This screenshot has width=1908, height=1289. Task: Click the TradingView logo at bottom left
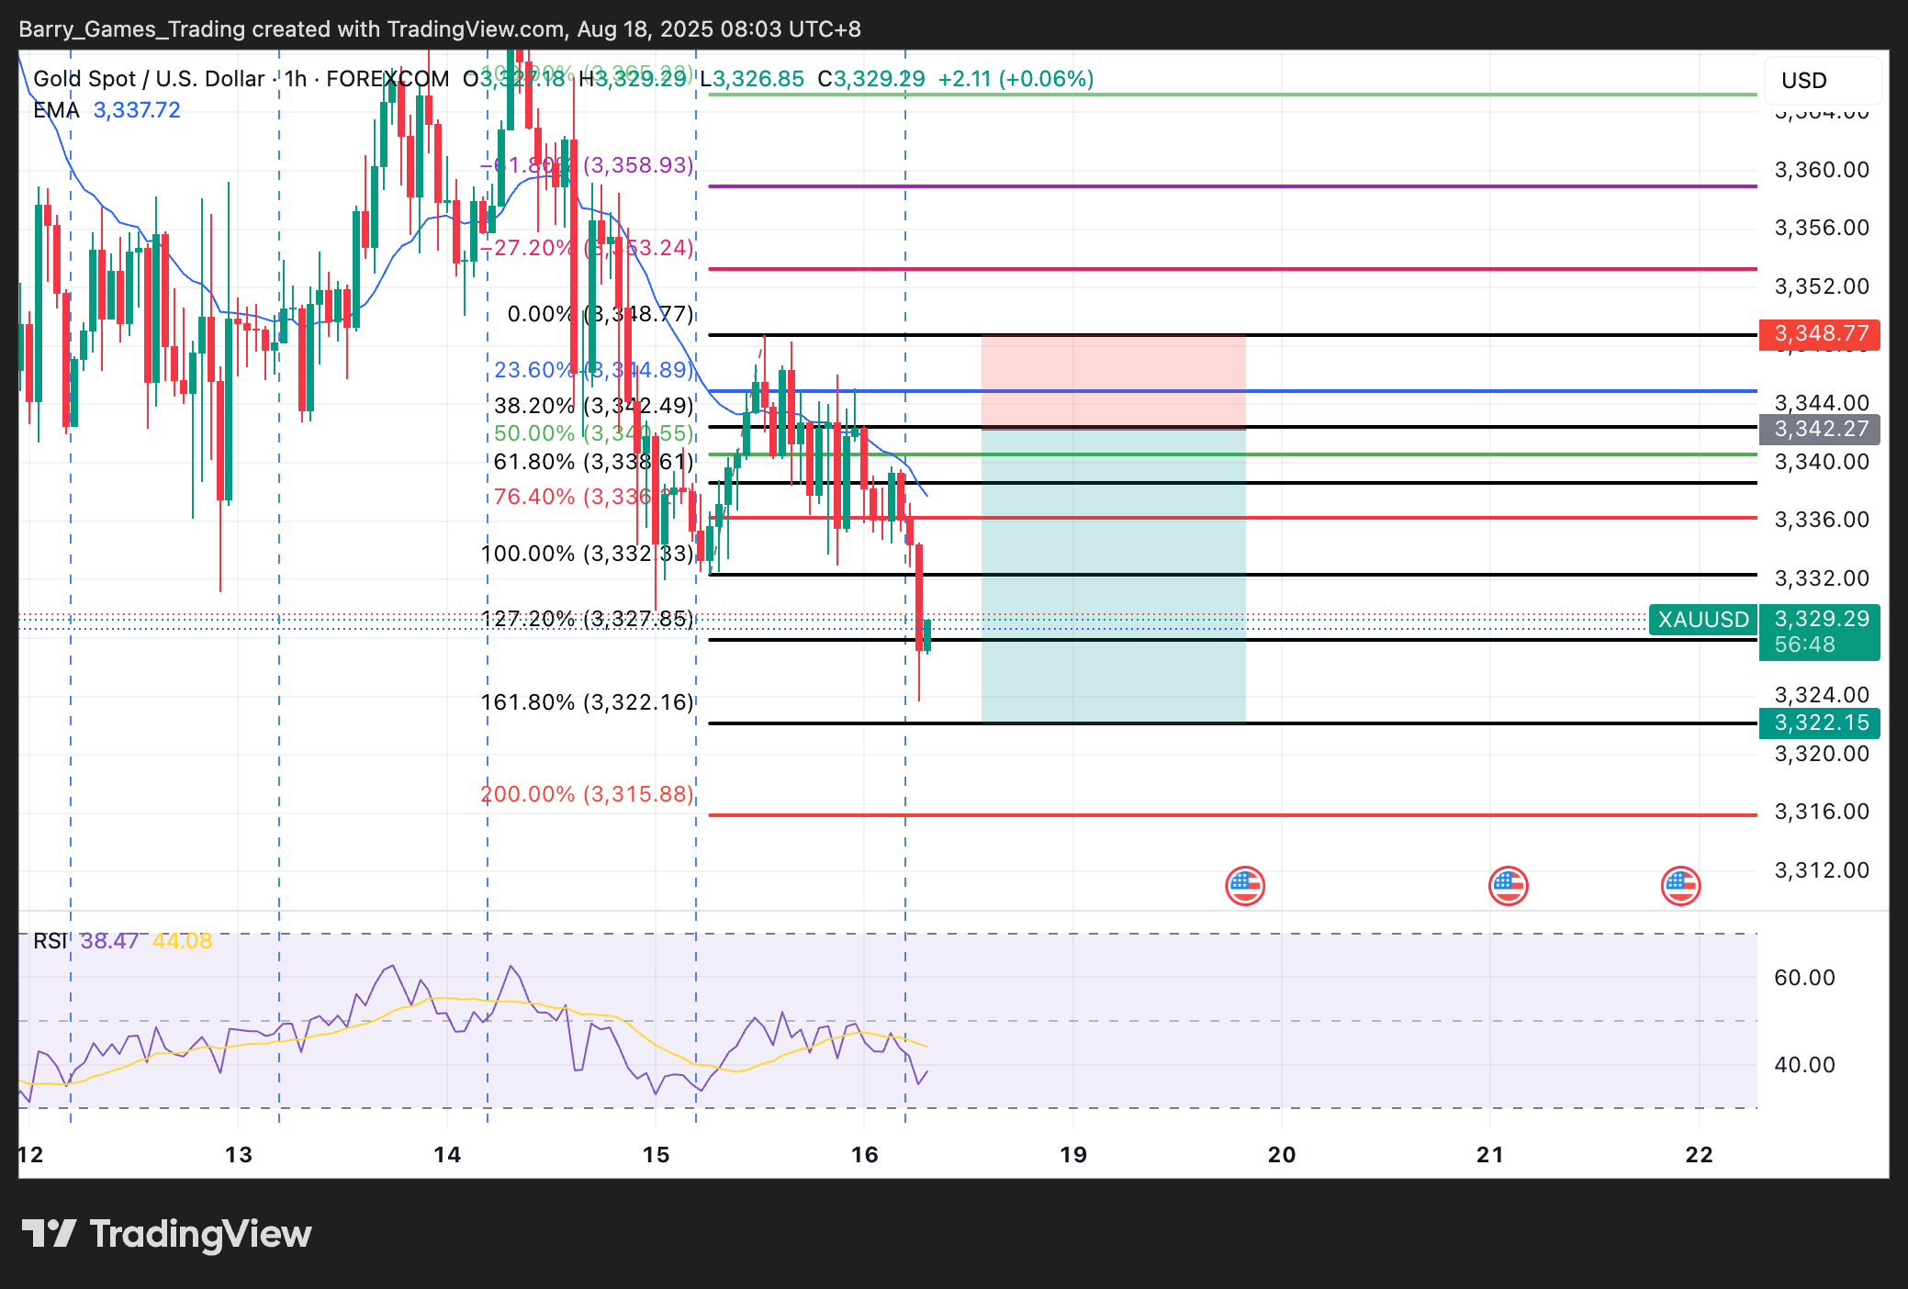coord(166,1234)
